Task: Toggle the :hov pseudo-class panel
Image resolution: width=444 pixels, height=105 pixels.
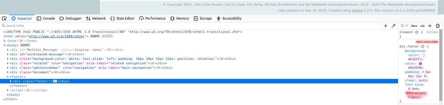Action: [414, 26]
